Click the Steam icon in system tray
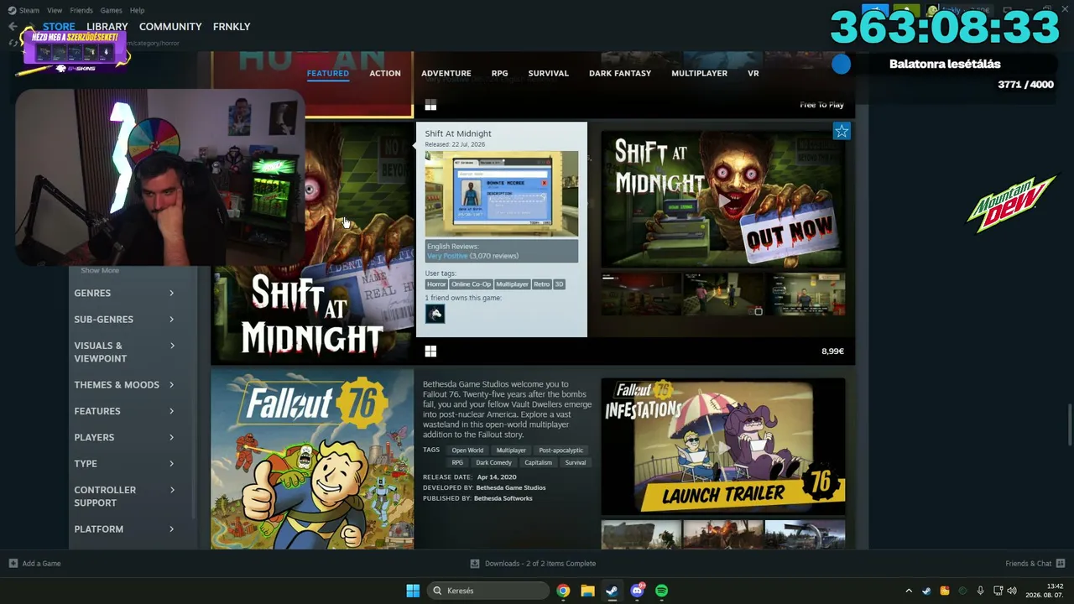This screenshot has width=1074, height=604. click(x=926, y=591)
